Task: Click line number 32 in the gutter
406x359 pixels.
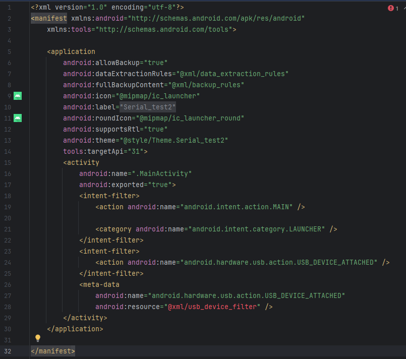Action: 8,351
